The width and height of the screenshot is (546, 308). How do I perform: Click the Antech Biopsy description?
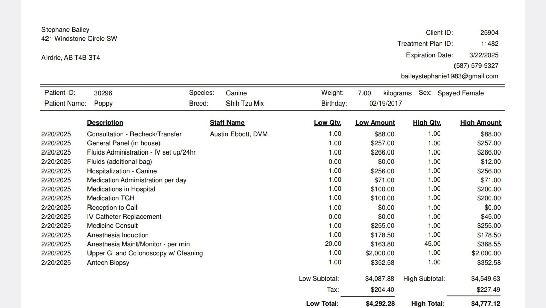coord(108,263)
